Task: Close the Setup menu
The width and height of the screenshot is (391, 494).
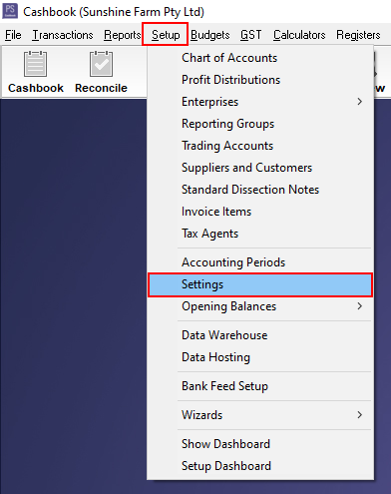Action: pos(166,34)
